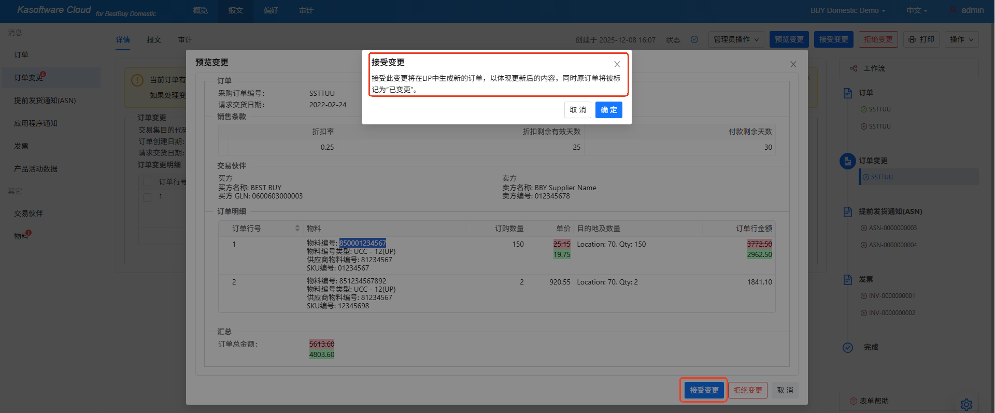Open settings gear icon at bottom right
The image size is (995, 413).
(966, 404)
